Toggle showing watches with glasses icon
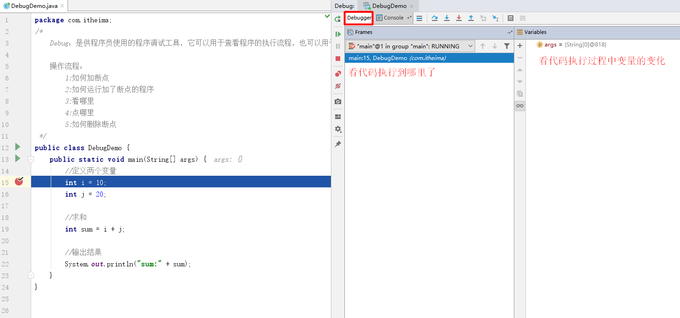The height and width of the screenshot is (318, 680). point(520,106)
